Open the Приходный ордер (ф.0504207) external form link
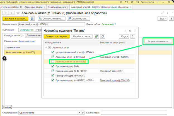 coord(115,80)
